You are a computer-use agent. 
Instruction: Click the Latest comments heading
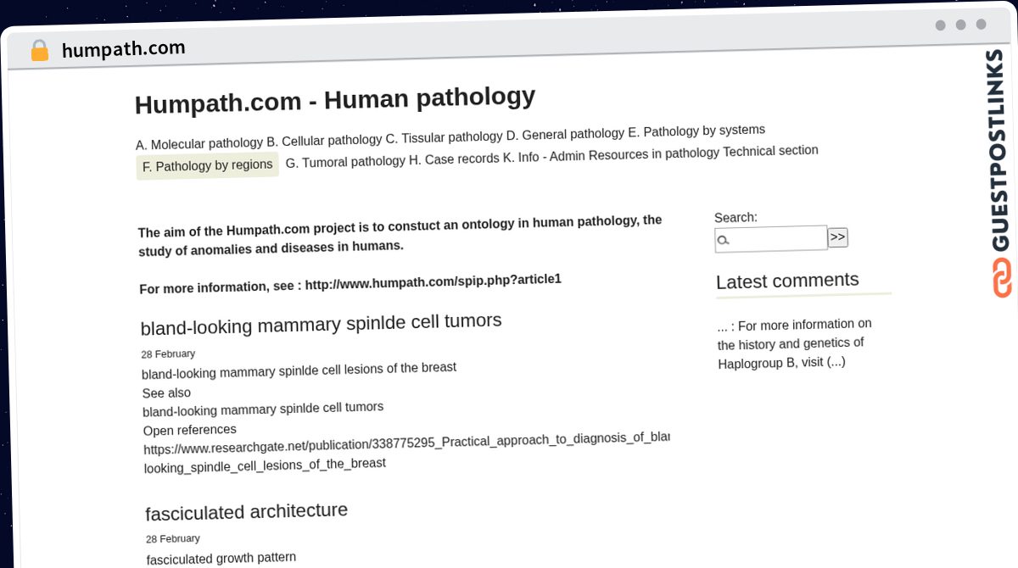787,281
